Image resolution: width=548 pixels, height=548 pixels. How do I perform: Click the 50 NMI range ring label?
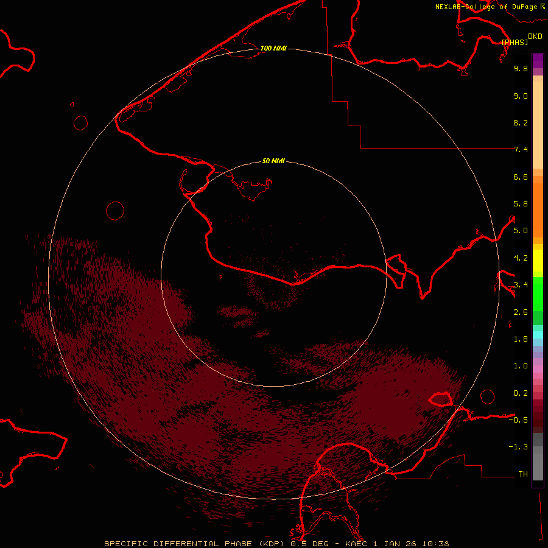pyautogui.click(x=273, y=161)
